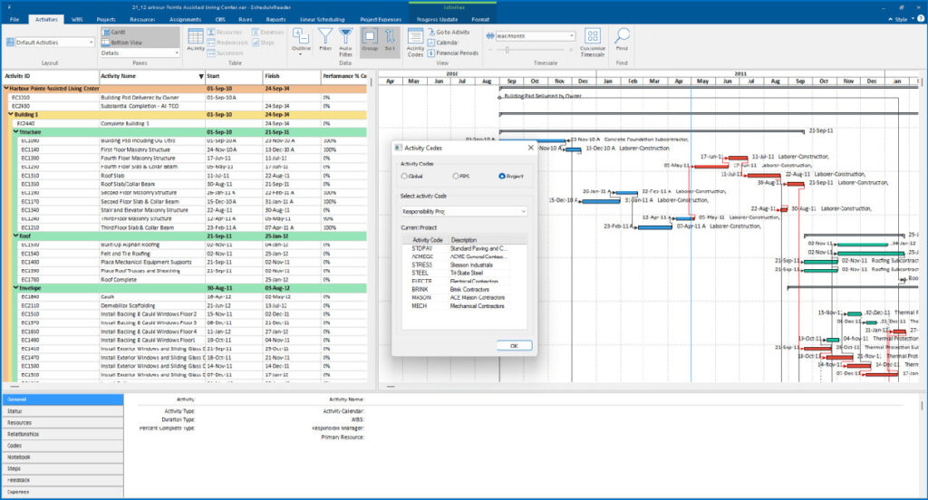928x500 pixels.
Task: Open Activity Codes in the ribbon
Action: pyautogui.click(x=415, y=43)
